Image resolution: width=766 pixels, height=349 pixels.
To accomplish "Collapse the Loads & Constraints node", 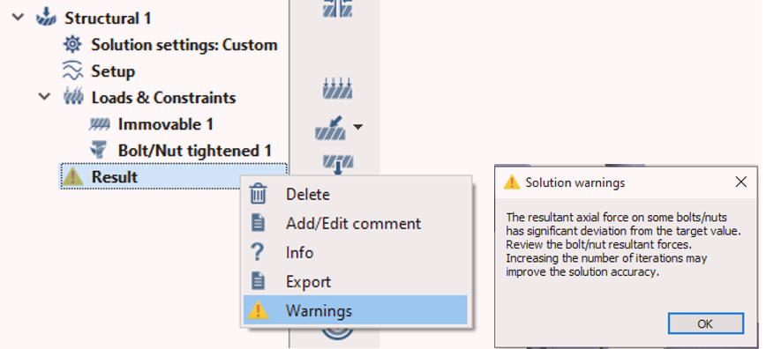I will [x=44, y=97].
